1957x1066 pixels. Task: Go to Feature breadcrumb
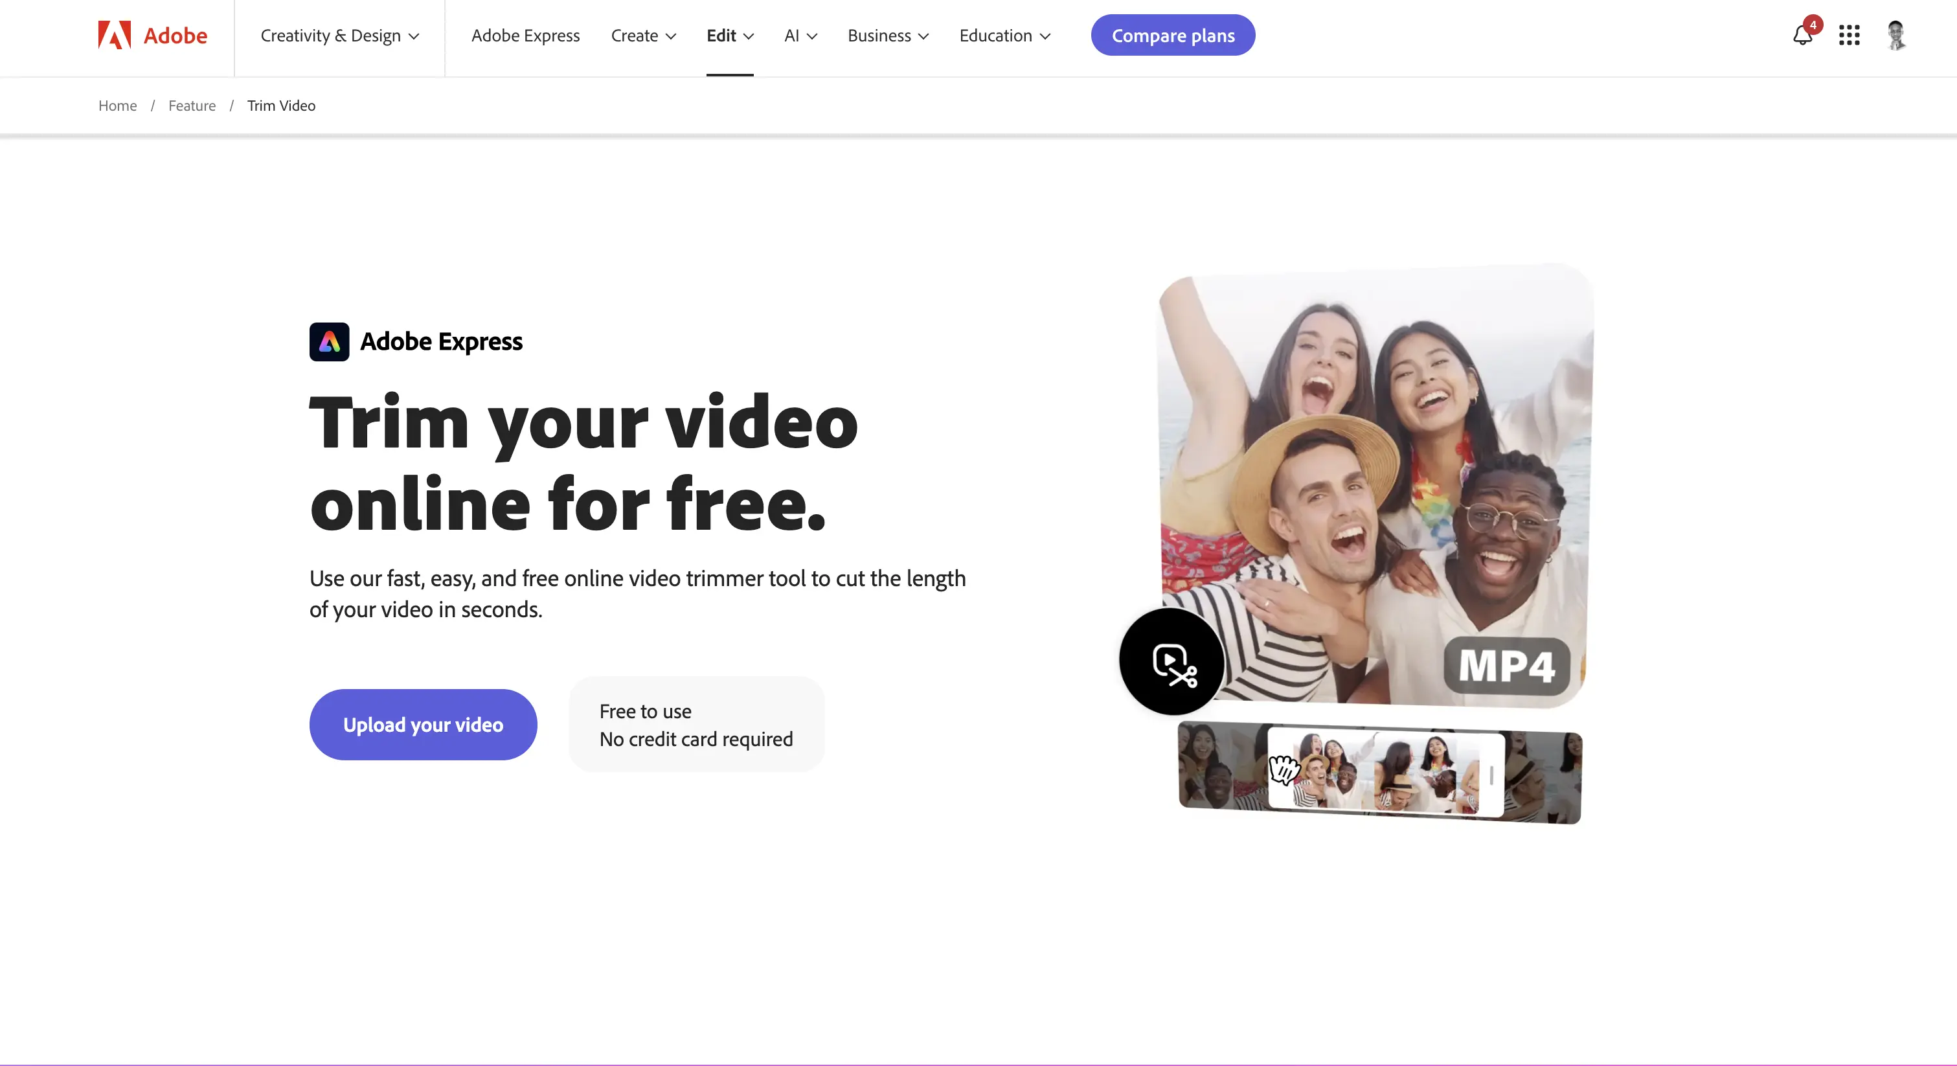[192, 106]
